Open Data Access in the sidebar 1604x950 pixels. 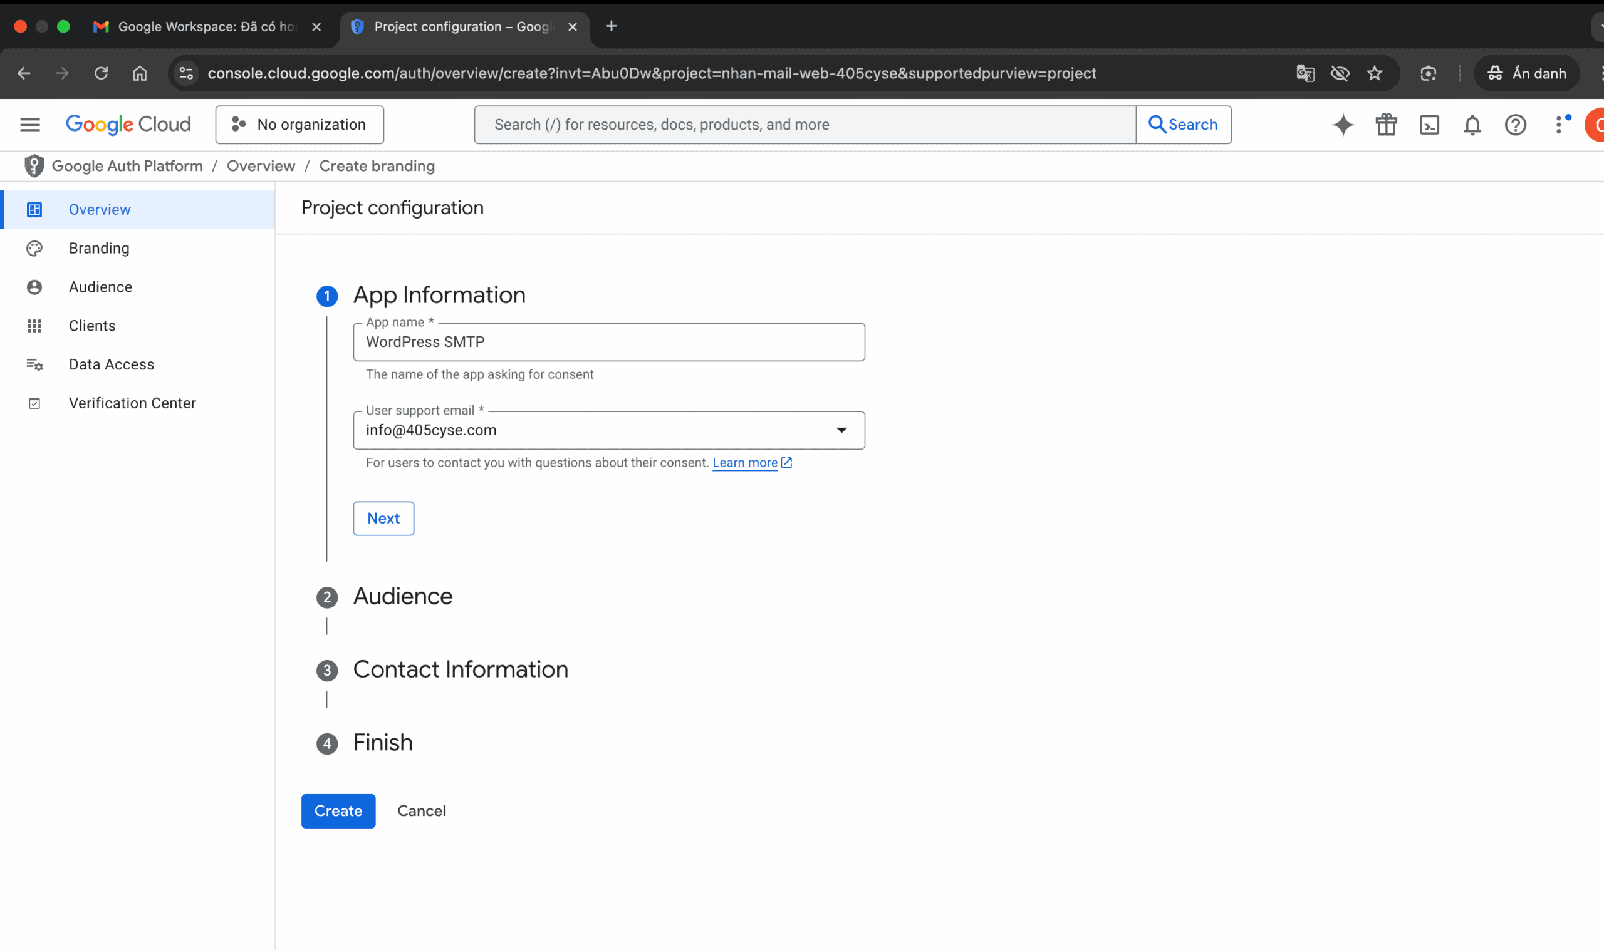pos(138,365)
